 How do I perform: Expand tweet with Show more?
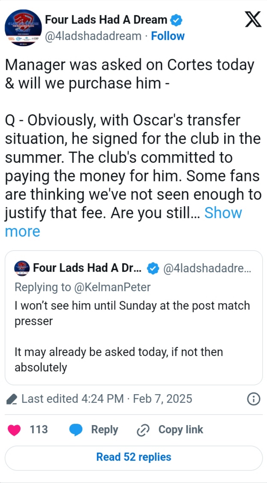tap(223, 213)
